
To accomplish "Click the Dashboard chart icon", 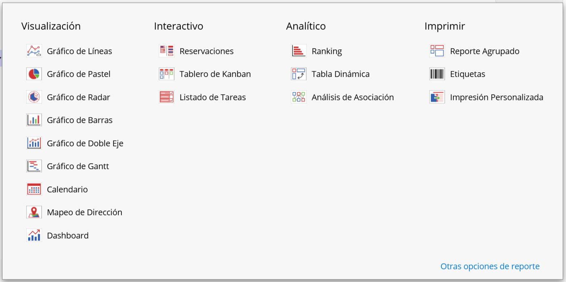I will pyautogui.click(x=34, y=235).
